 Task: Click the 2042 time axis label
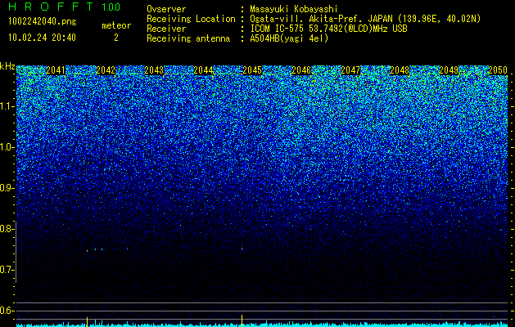[106, 70]
